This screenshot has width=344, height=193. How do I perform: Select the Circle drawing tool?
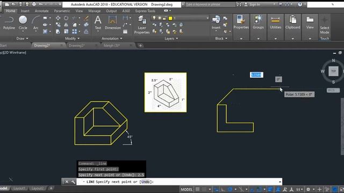(x=23, y=23)
